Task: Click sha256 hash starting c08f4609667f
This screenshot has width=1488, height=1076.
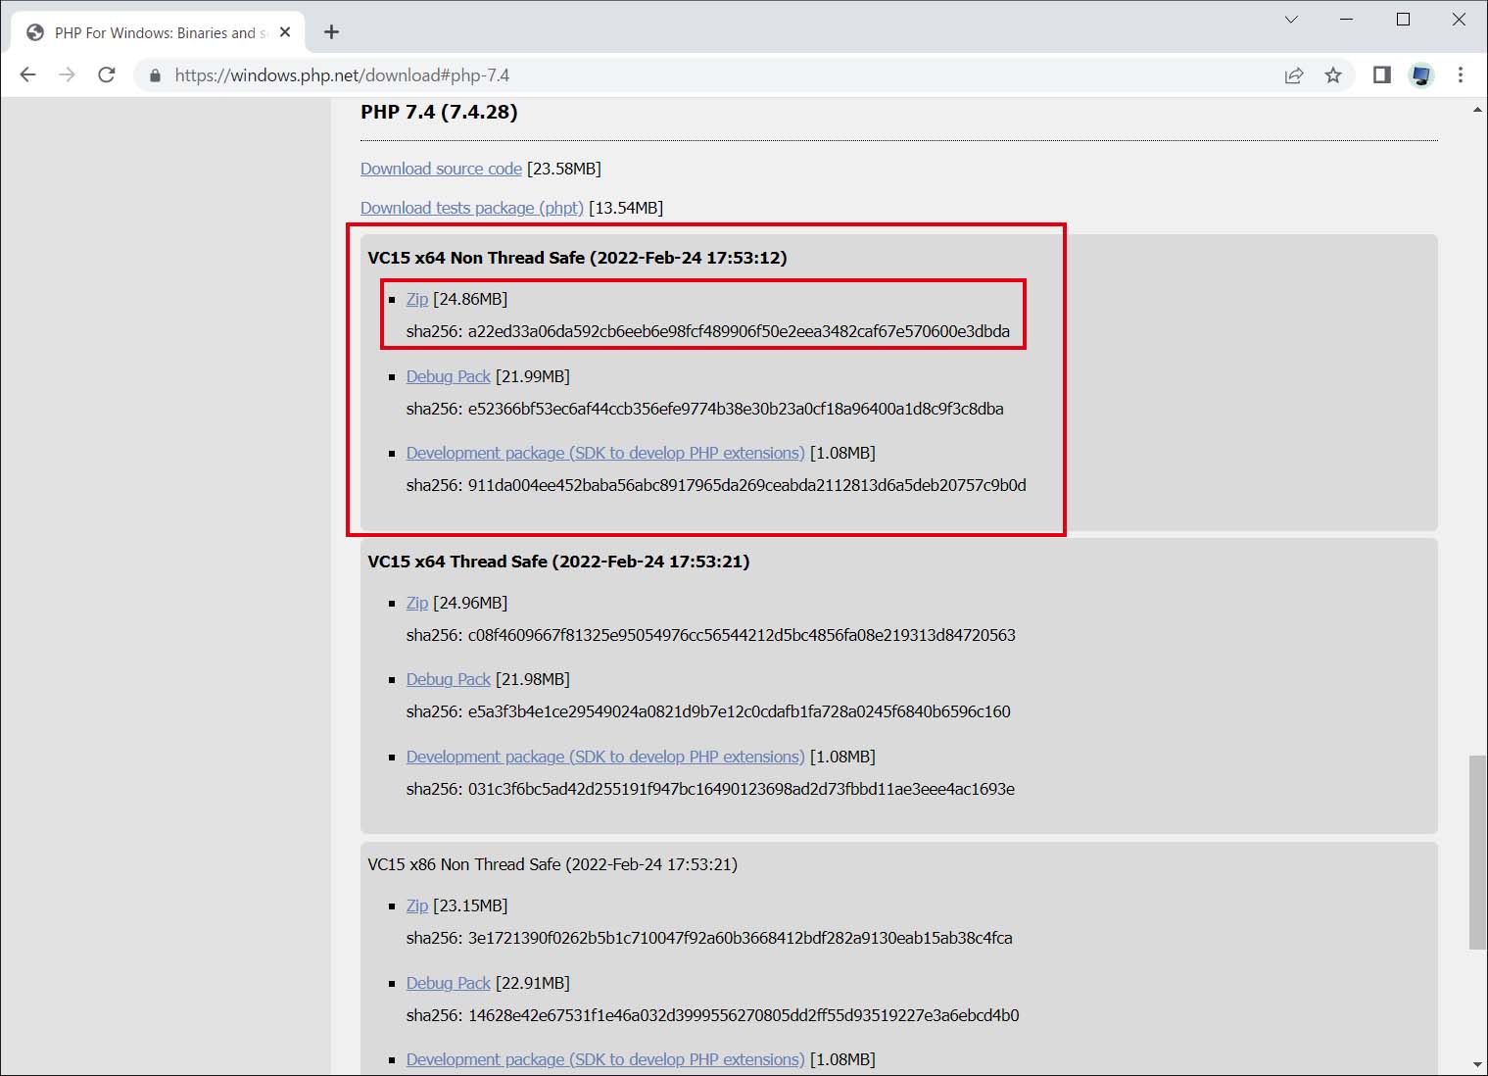Action: point(742,635)
